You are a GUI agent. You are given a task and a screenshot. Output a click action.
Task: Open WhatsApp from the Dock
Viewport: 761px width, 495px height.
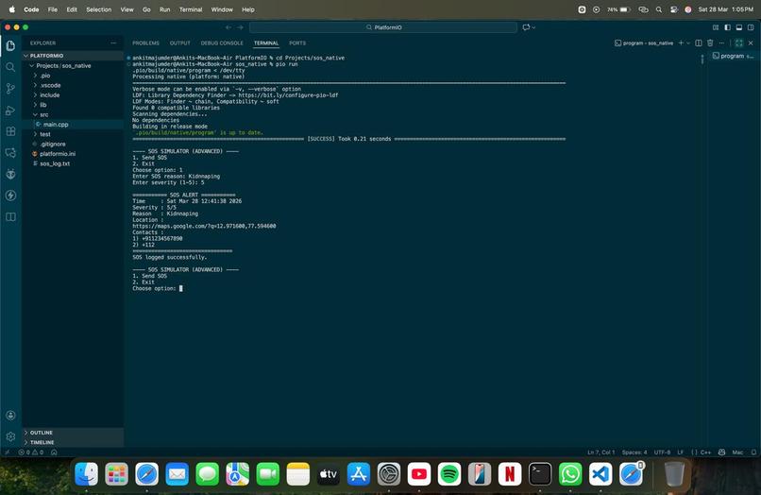click(570, 474)
